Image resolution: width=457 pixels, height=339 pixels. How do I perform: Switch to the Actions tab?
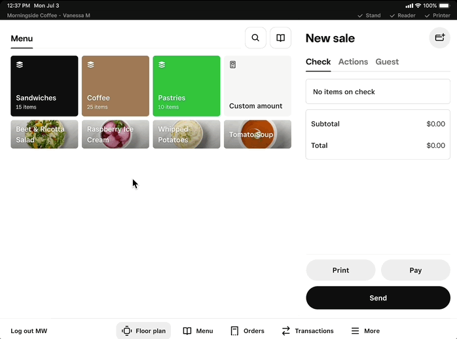pyautogui.click(x=353, y=62)
